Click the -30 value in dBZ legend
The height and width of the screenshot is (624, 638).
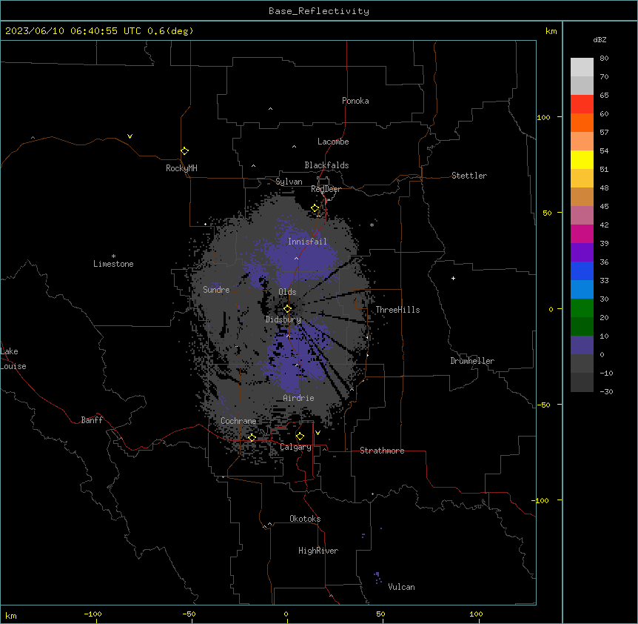pyautogui.click(x=606, y=392)
